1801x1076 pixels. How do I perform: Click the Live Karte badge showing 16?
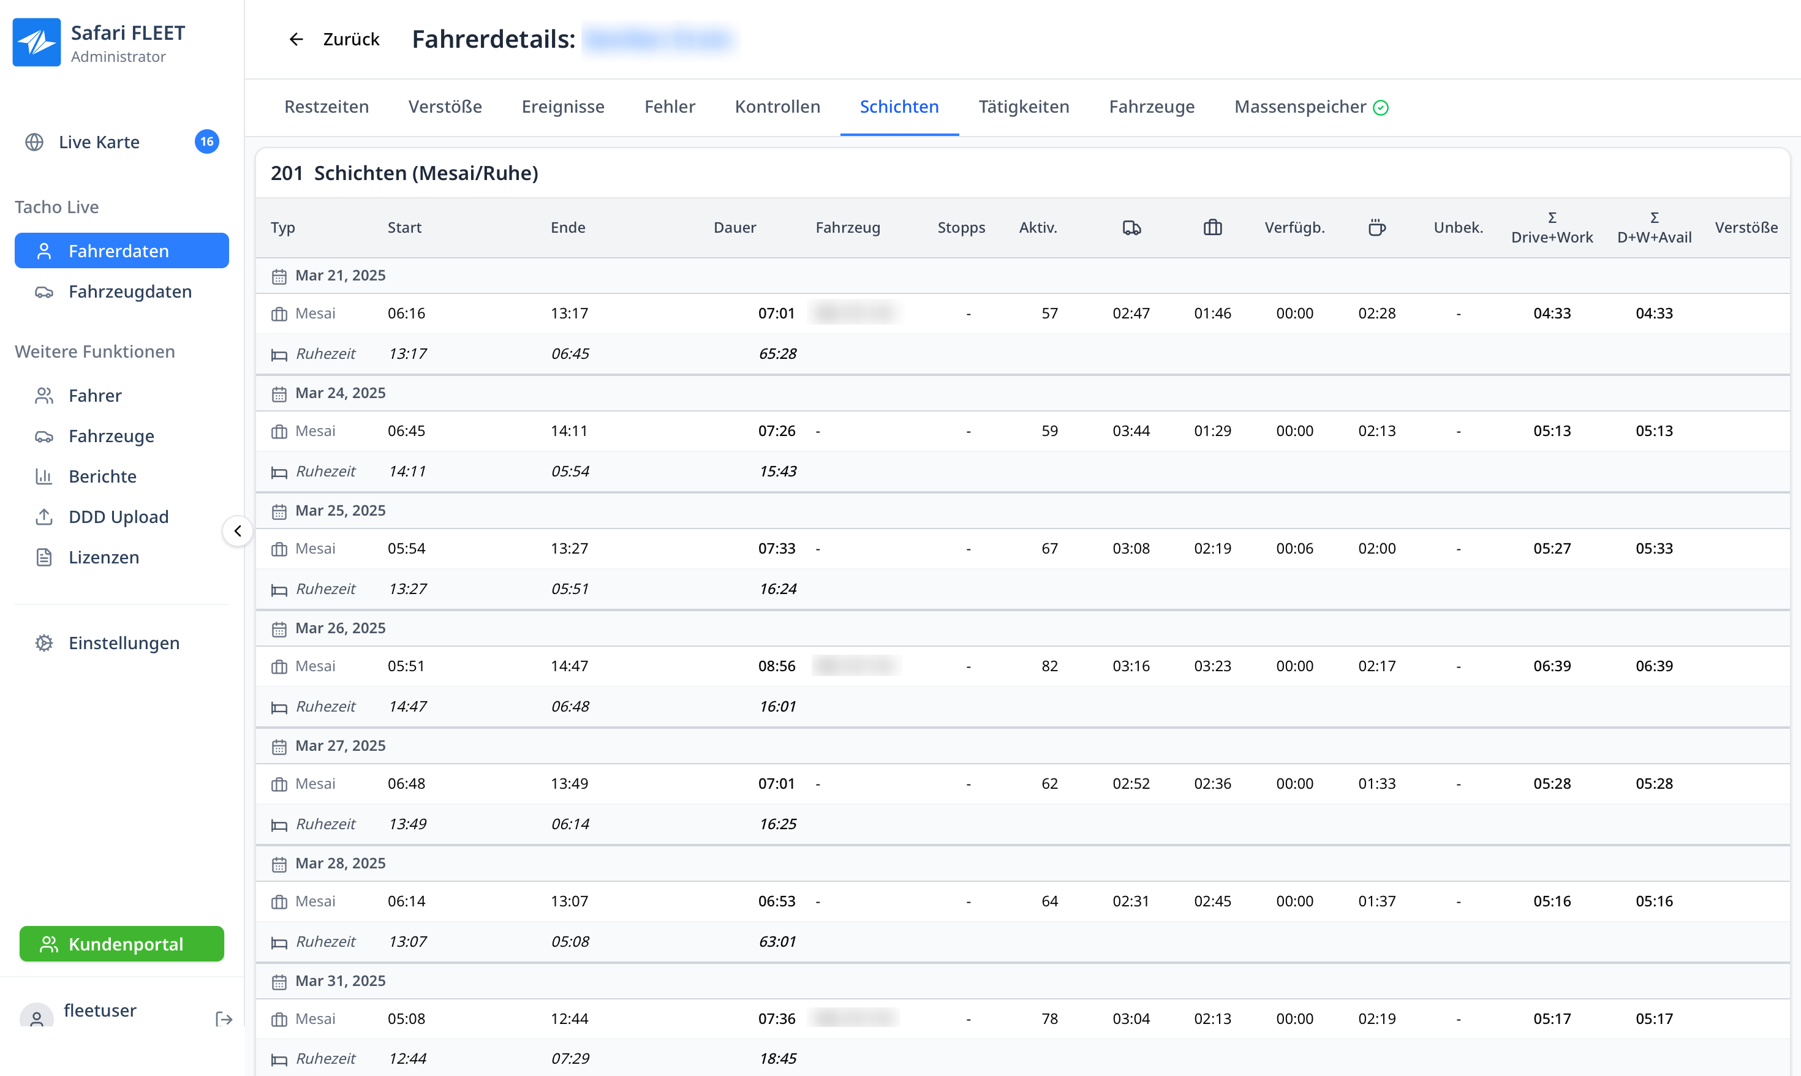[206, 142]
